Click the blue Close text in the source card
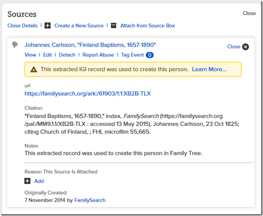The width and height of the screenshot is (263, 216). tap(234, 47)
